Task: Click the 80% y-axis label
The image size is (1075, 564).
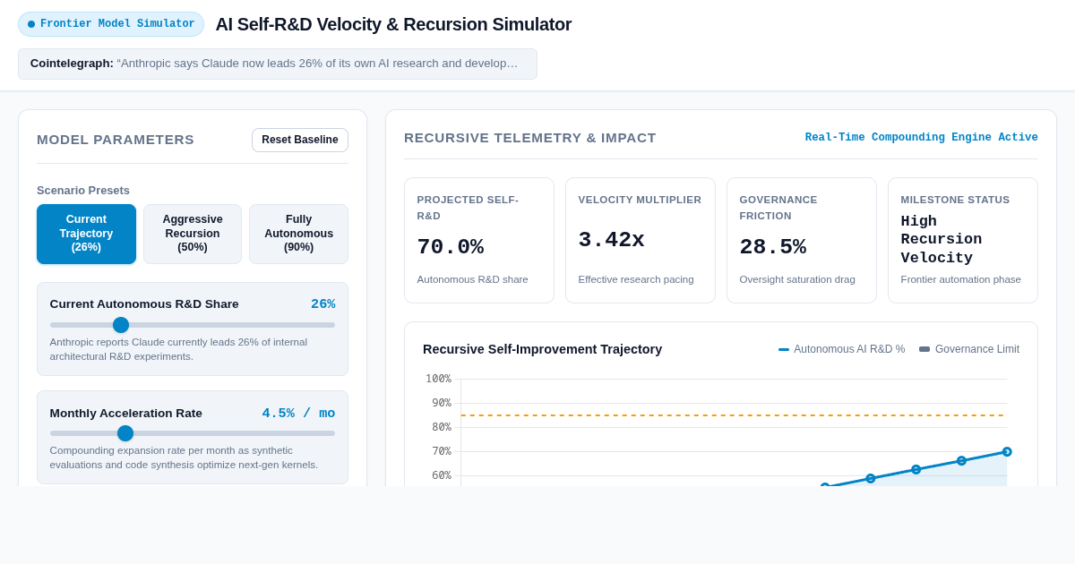Action: 441,427
